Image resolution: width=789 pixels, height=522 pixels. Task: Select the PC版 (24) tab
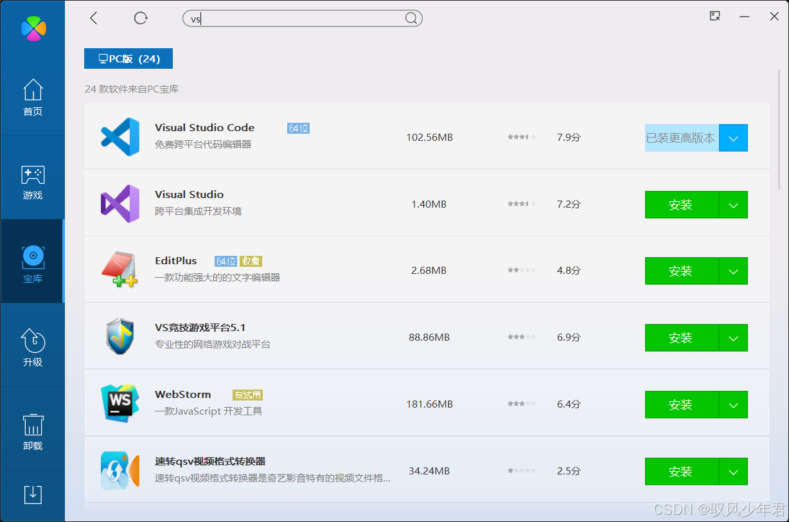(129, 59)
